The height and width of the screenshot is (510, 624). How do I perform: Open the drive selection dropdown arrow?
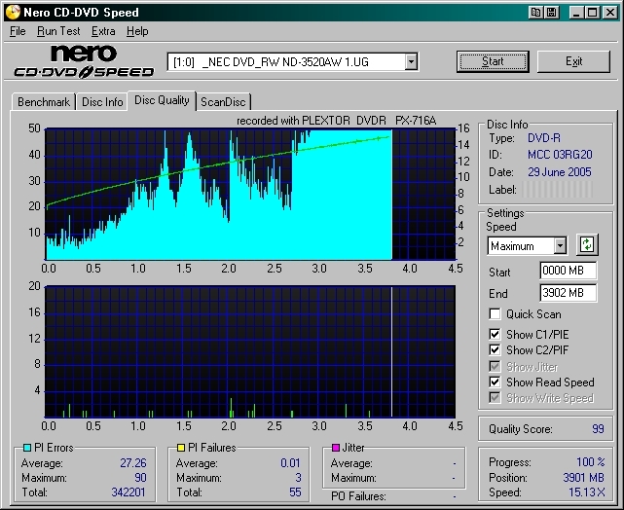pos(411,62)
